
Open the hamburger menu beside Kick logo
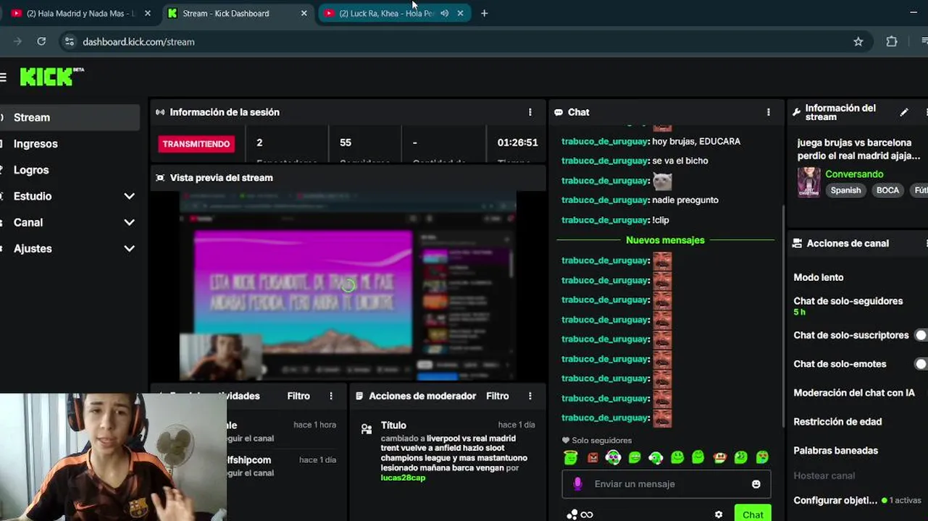(x=3, y=77)
